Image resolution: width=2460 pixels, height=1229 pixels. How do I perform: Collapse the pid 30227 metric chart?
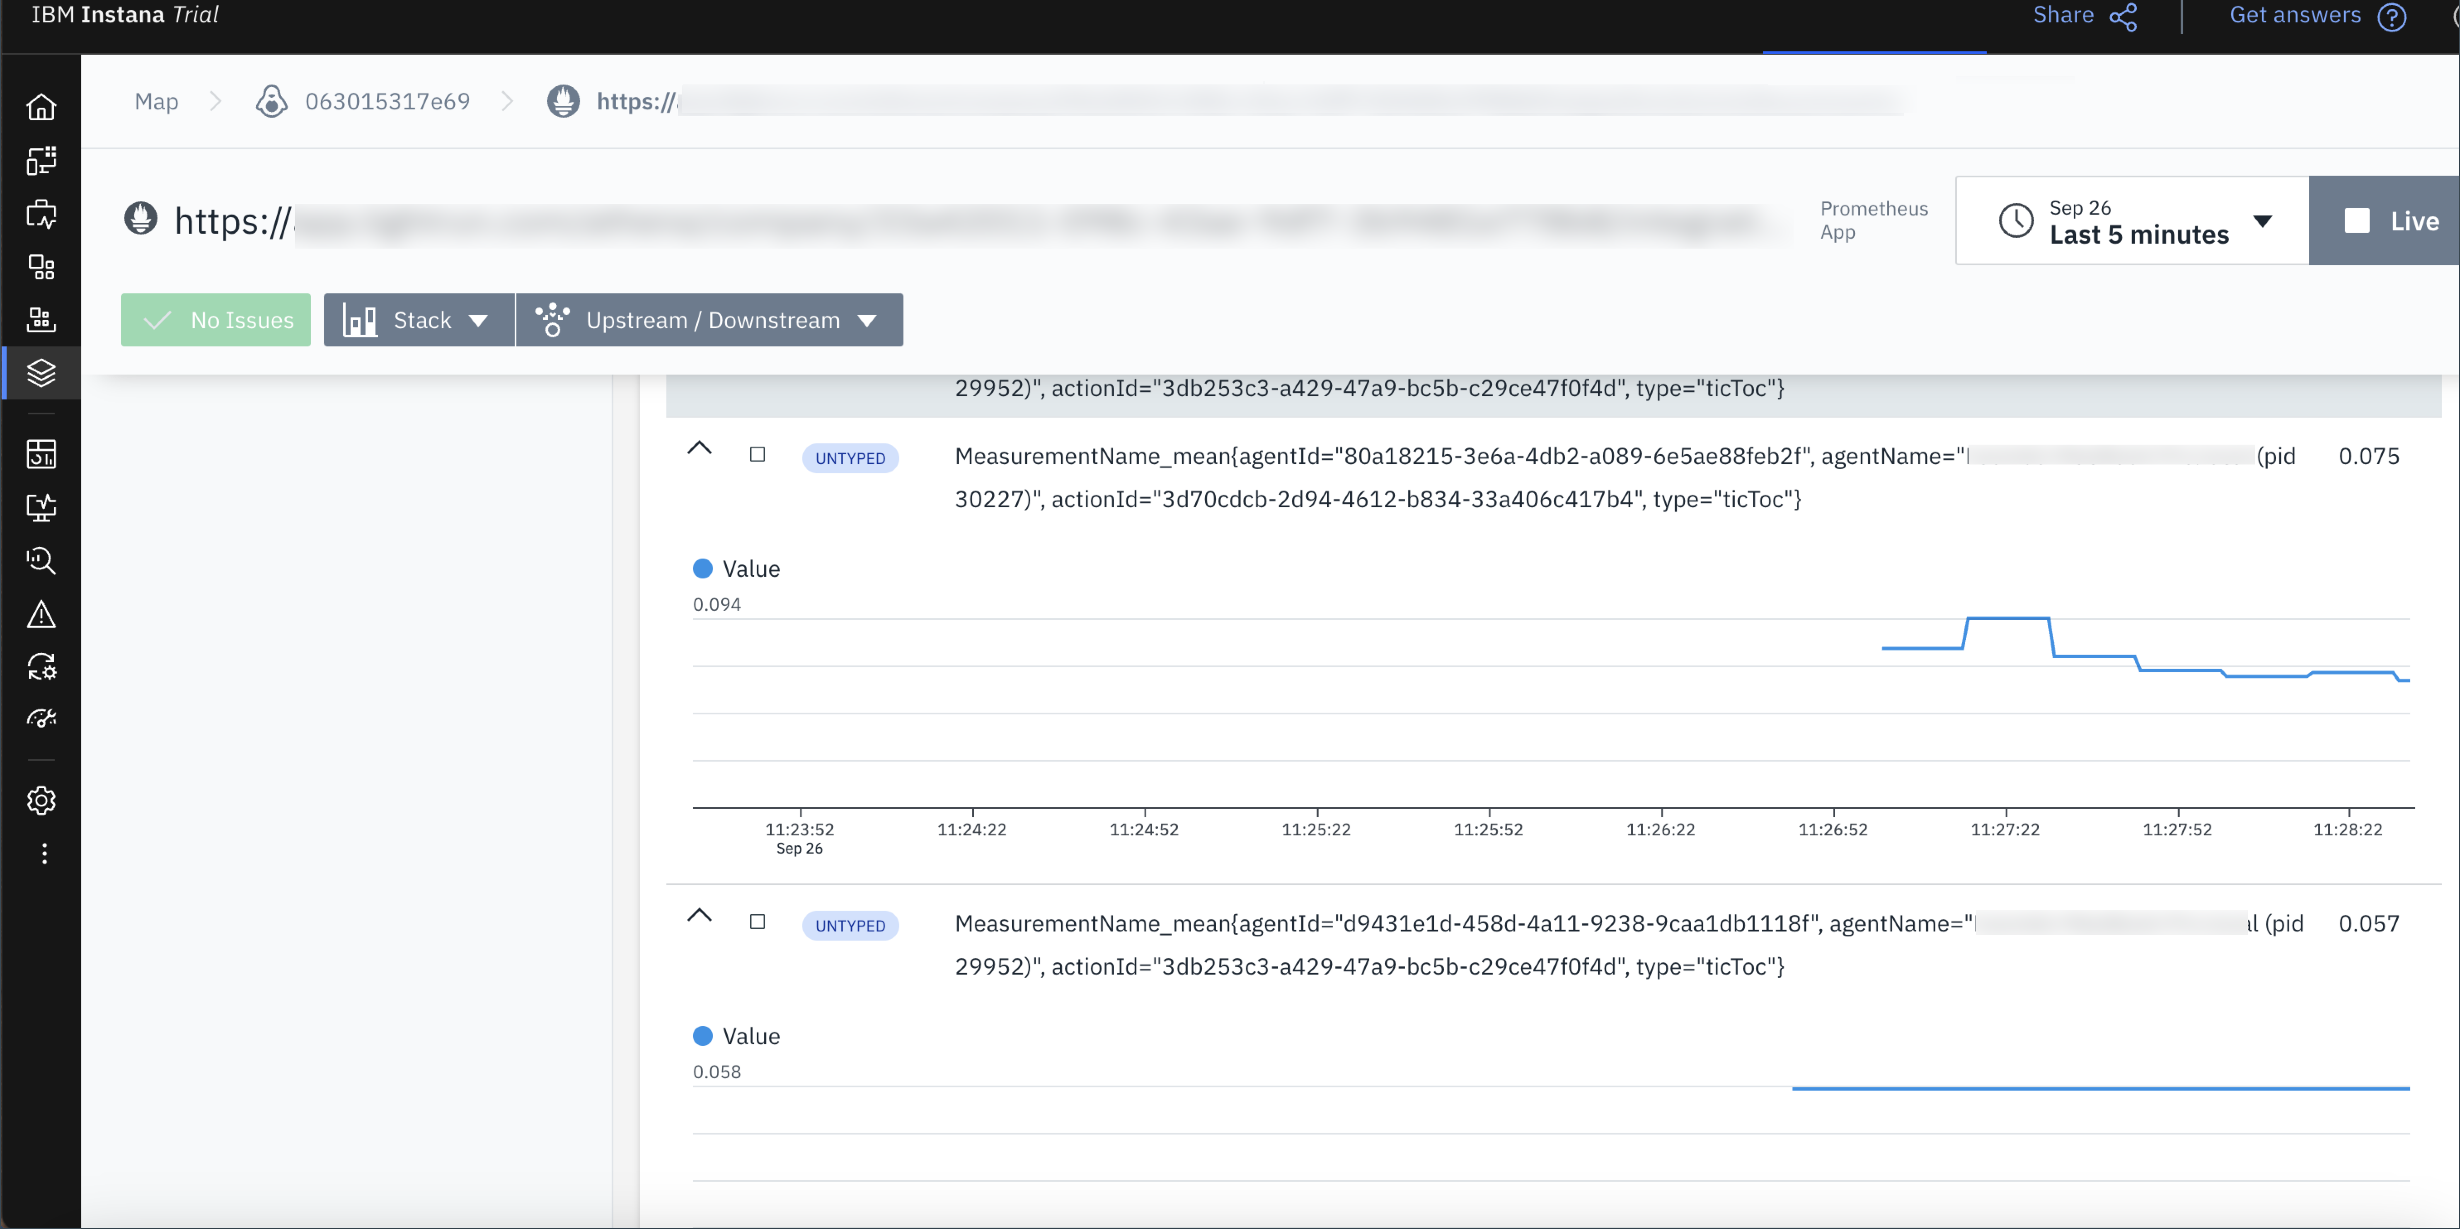click(700, 448)
